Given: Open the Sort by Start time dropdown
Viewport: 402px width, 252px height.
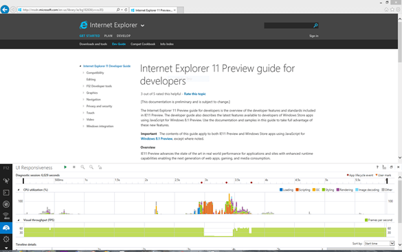Looking at the screenshot, I should click(379, 243).
